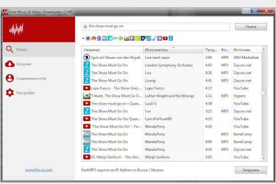
Task: Click the Загрузить download button
Action: [251, 170]
